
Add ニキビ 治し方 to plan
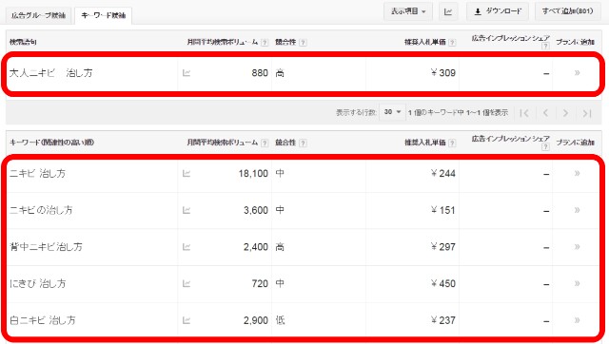(x=577, y=173)
